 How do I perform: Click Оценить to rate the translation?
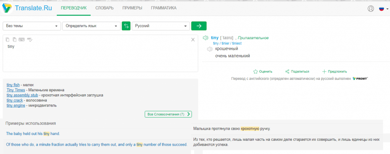pos(262,71)
